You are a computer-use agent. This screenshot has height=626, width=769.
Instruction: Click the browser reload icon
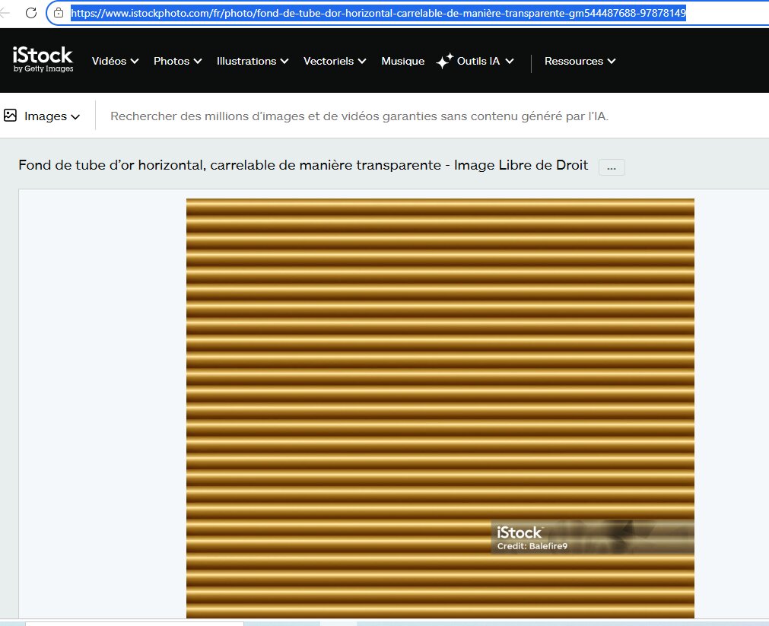click(31, 13)
